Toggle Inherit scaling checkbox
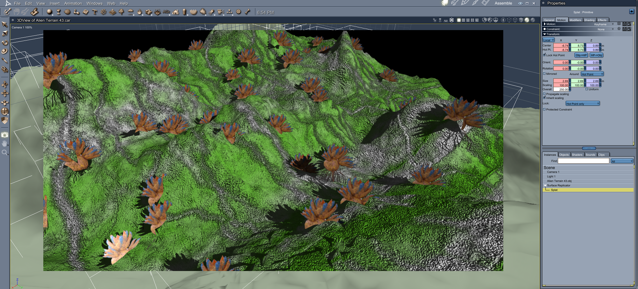 (x=544, y=98)
